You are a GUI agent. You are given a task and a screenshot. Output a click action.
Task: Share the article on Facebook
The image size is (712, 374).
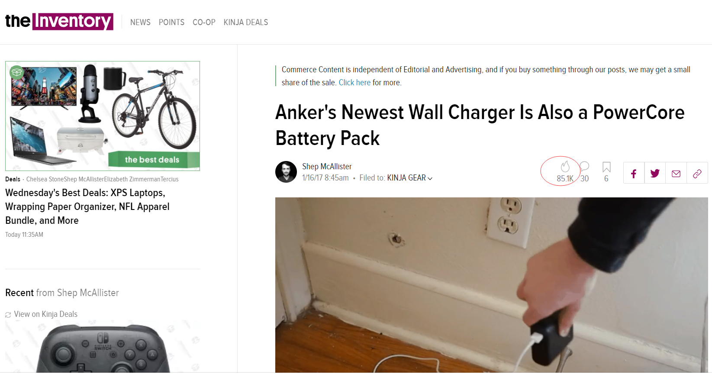pos(634,174)
